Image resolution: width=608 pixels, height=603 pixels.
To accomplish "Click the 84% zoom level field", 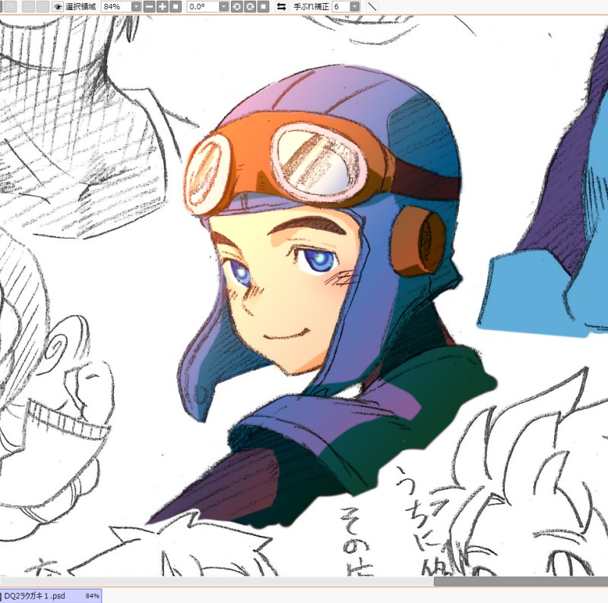I will click(116, 7).
